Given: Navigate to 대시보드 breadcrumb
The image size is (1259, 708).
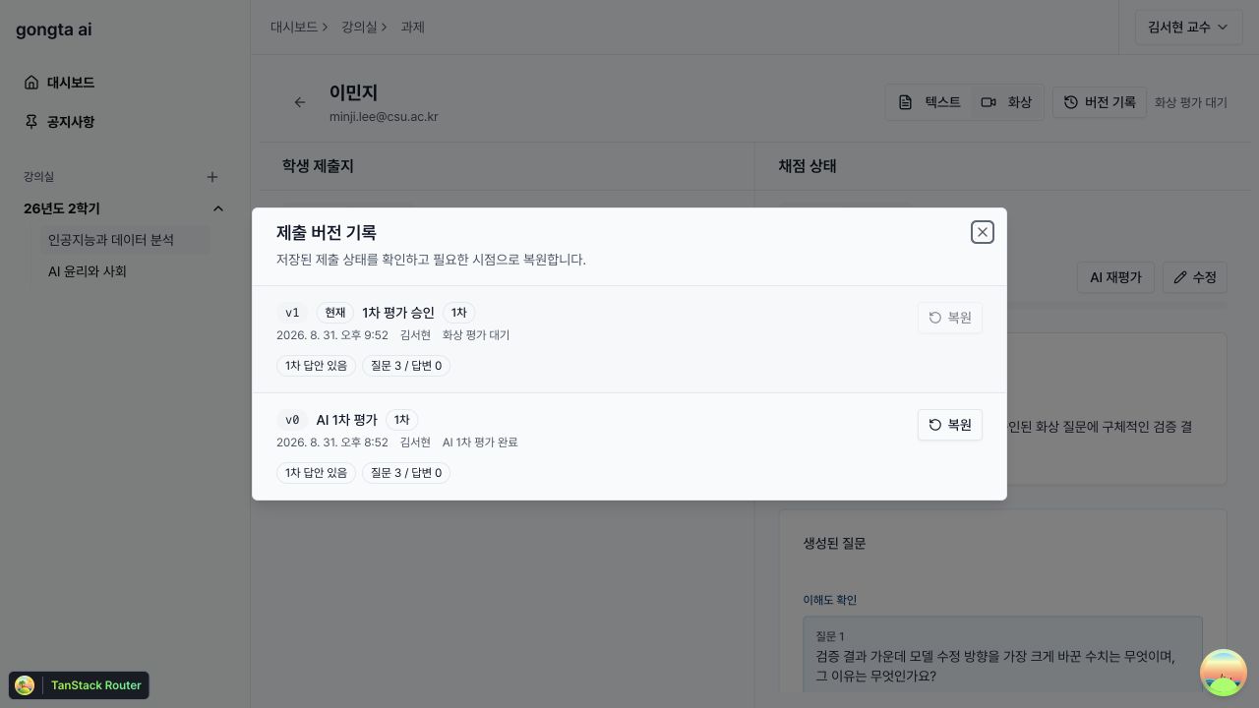Looking at the screenshot, I should click(x=294, y=28).
